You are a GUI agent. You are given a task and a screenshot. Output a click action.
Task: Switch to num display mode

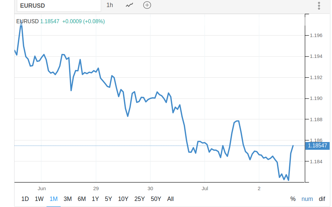307,199
